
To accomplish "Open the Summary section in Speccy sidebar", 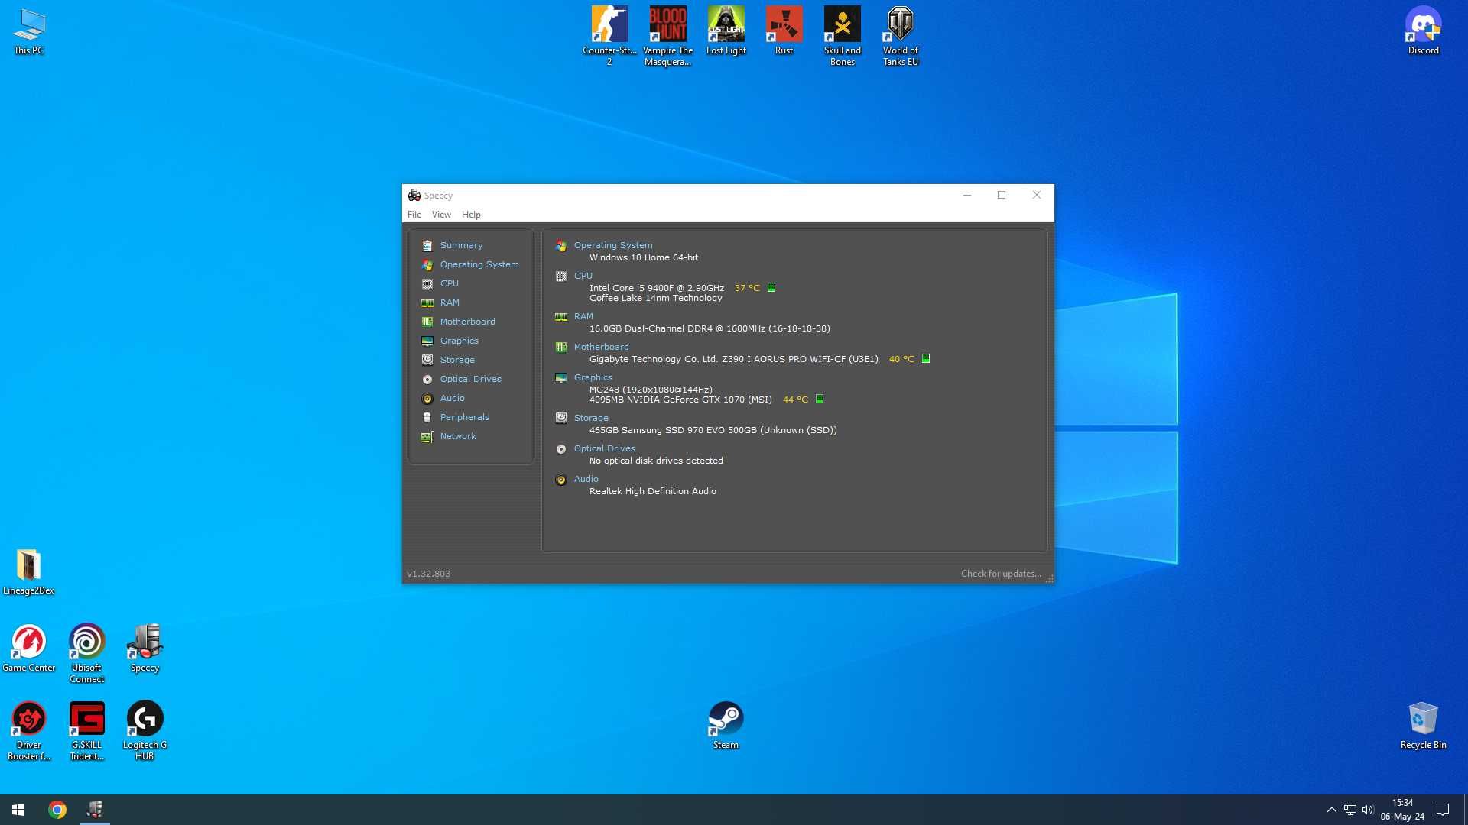I will point(461,245).
